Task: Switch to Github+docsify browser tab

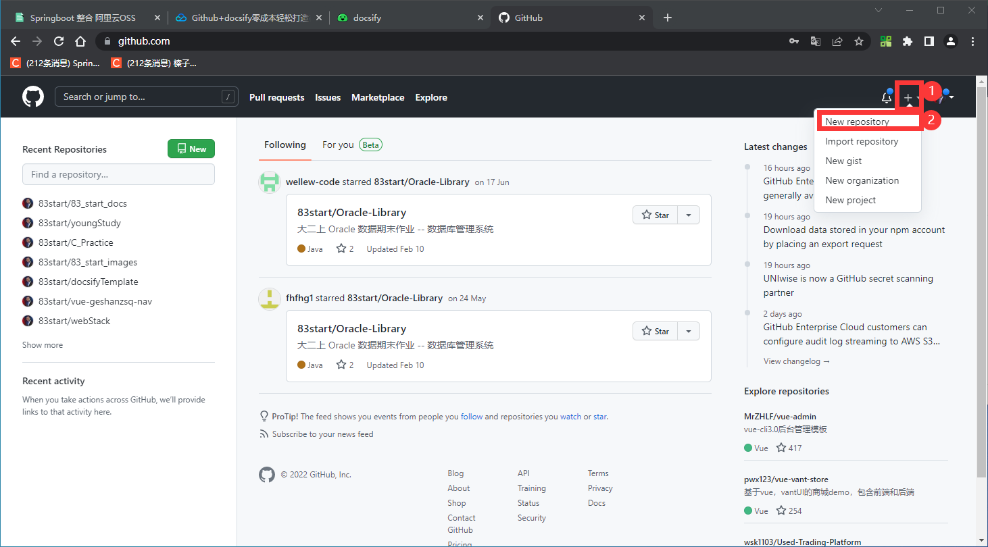Action: click(x=249, y=18)
